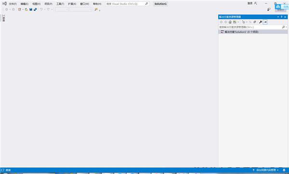Open the 文件(F) File menu
The height and width of the screenshot is (174, 289).
tap(13, 4)
